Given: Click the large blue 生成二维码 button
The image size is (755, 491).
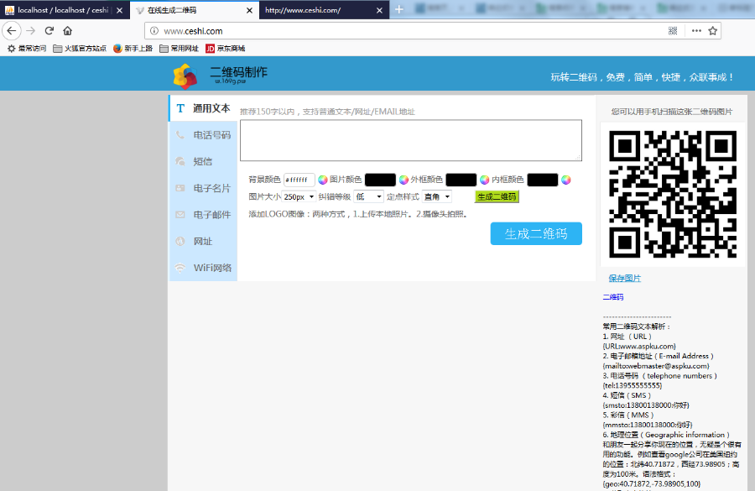Looking at the screenshot, I should pos(536,233).
